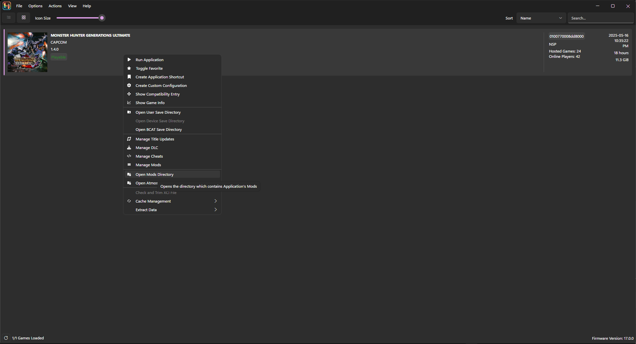Screen dimensions: 636x344
Task: Click the code brackets icon for Manage Cheats
Action: pyautogui.click(x=129, y=156)
